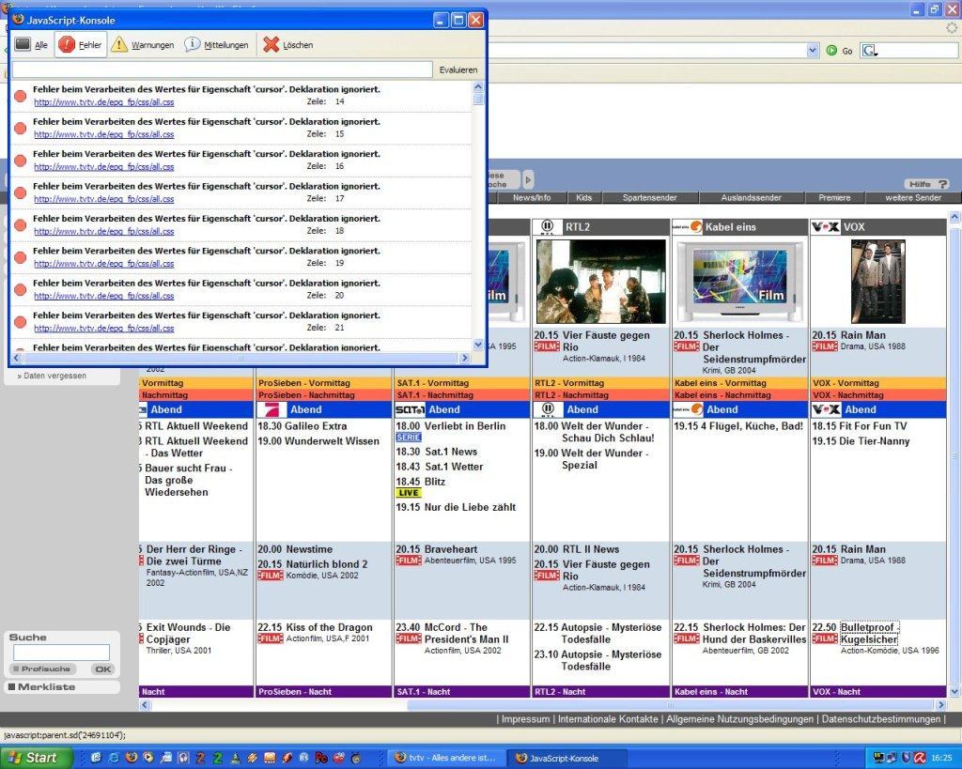Show all messages with the Alle button

coord(32,45)
